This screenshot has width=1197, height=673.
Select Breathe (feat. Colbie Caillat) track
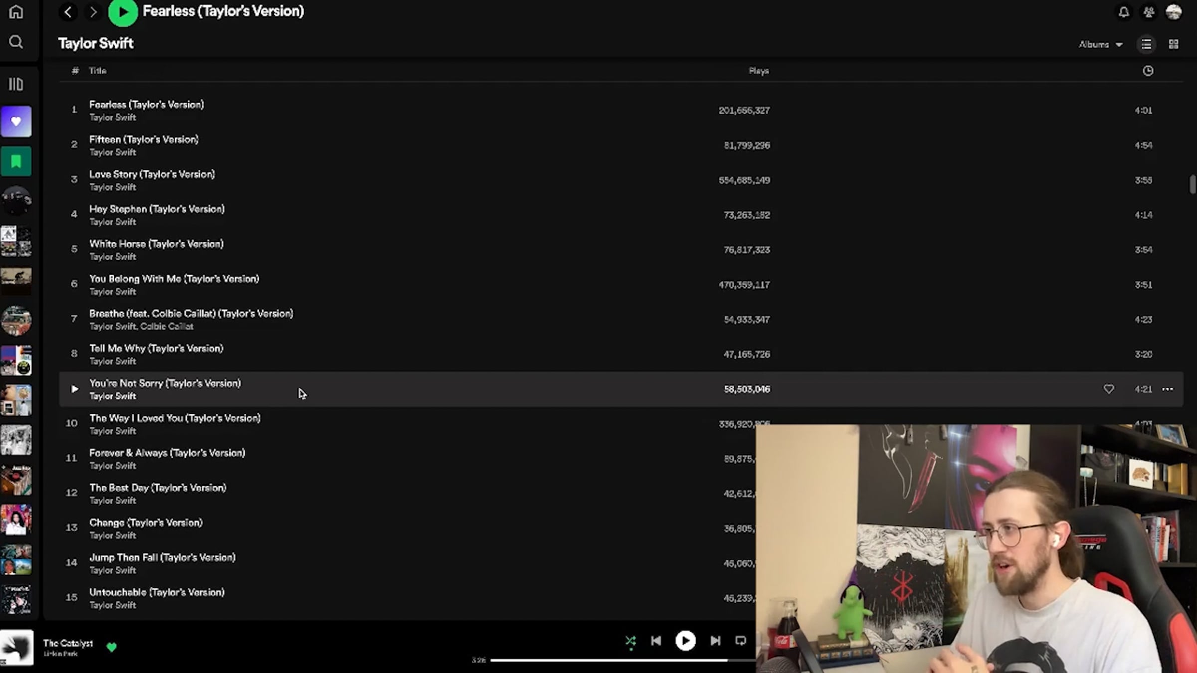coord(191,314)
